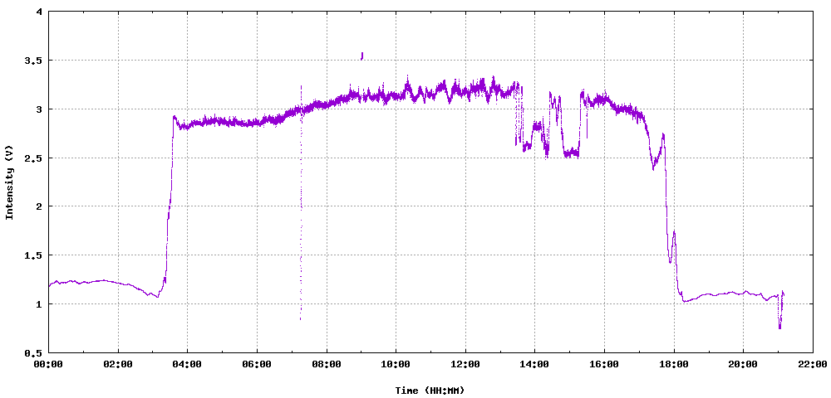Screen dimensions: 831x398
Task: Click the 'Time (HH:MM)' x-axis title
Action: click(430, 391)
